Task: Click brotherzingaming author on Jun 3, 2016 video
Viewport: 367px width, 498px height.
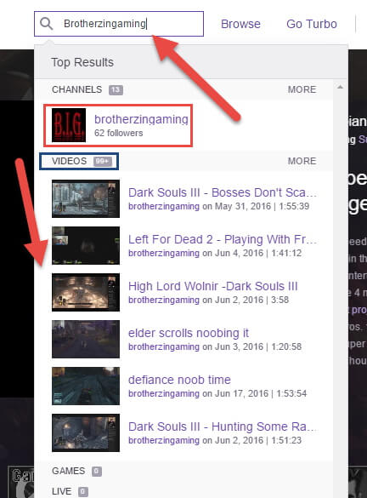Action: point(164,346)
